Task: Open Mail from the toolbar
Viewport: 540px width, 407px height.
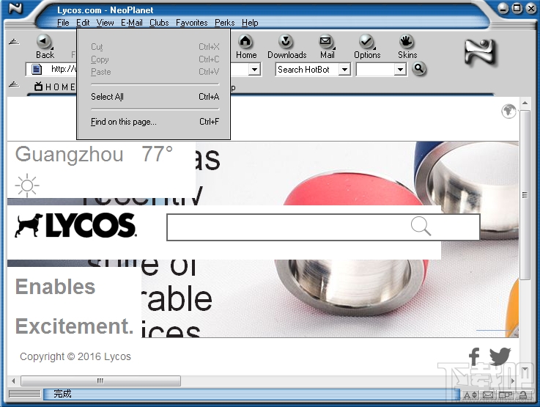Action: (325, 41)
